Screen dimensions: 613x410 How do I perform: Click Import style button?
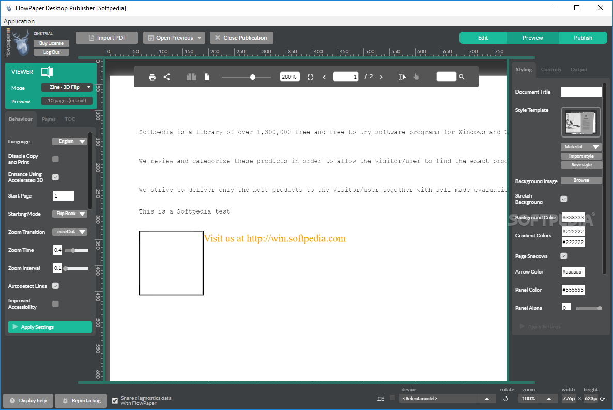pos(581,156)
